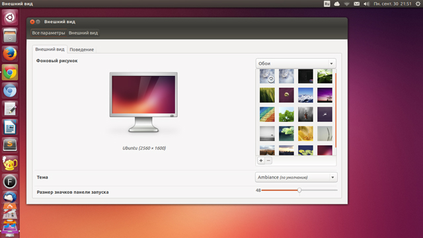The width and height of the screenshot is (423, 238).
Task: Pick the default Ubuntu magenta wallpaper thumbnail
Action: coord(325,150)
